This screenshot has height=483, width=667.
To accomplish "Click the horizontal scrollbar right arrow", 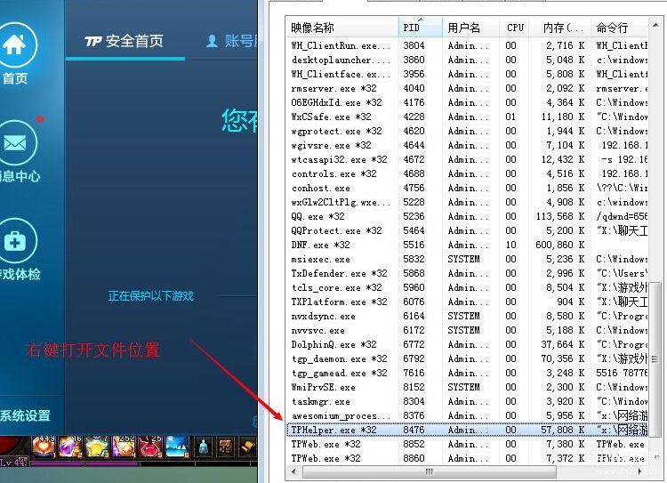I will (641, 471).
